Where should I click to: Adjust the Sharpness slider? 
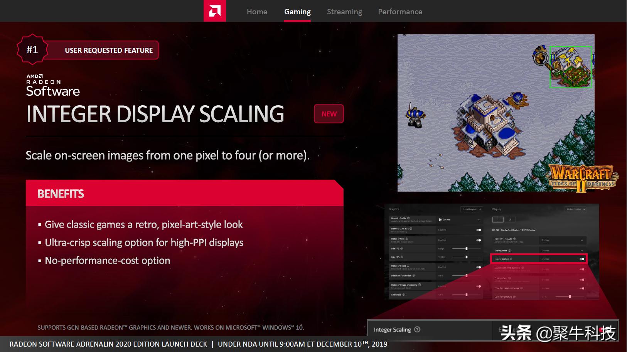coord(466,295)
